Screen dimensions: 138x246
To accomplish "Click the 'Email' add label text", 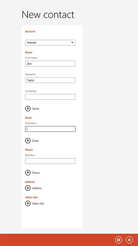I will [x=35, y=141].
